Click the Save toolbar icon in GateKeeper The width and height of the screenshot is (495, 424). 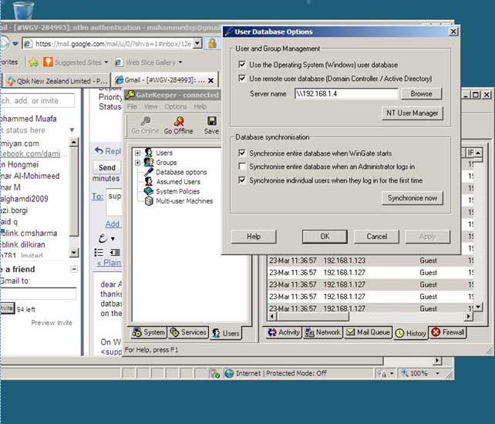click(211, 126)
